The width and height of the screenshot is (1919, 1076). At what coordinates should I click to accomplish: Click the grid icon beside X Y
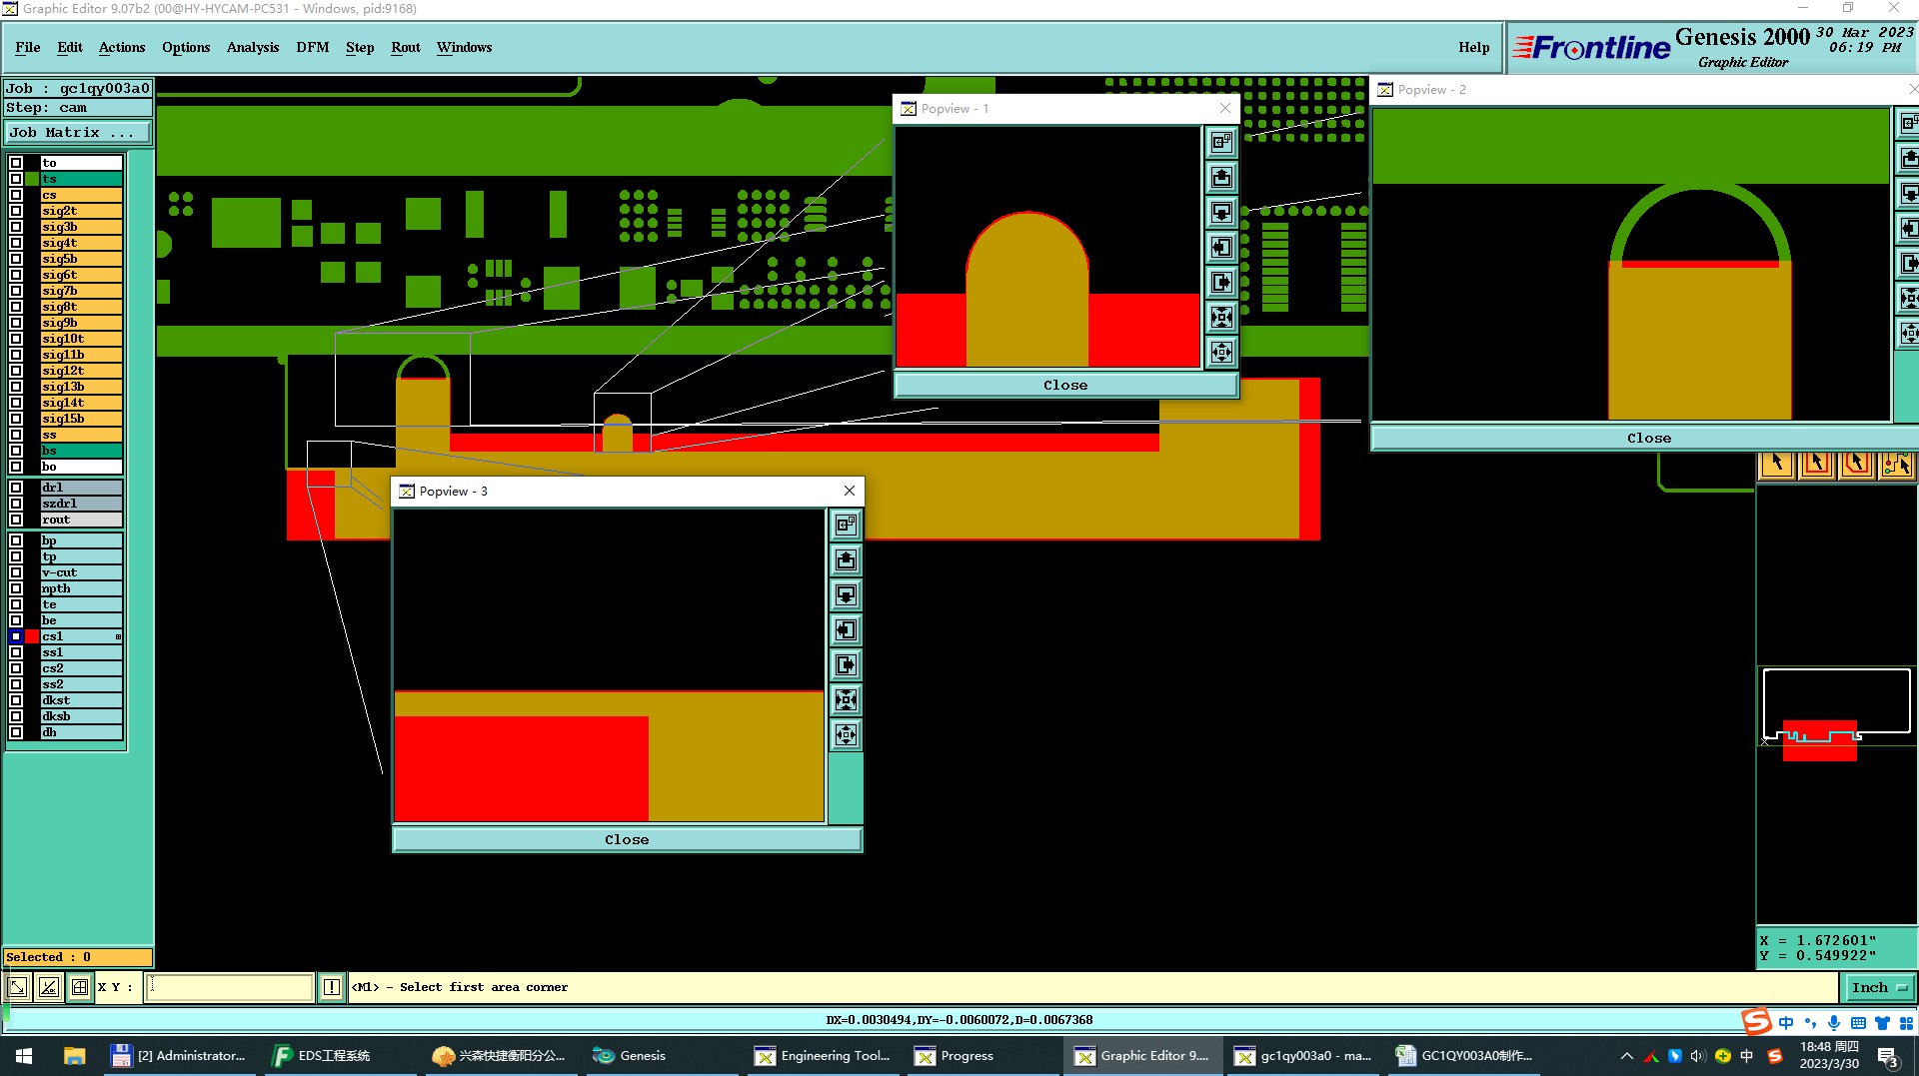80,987
